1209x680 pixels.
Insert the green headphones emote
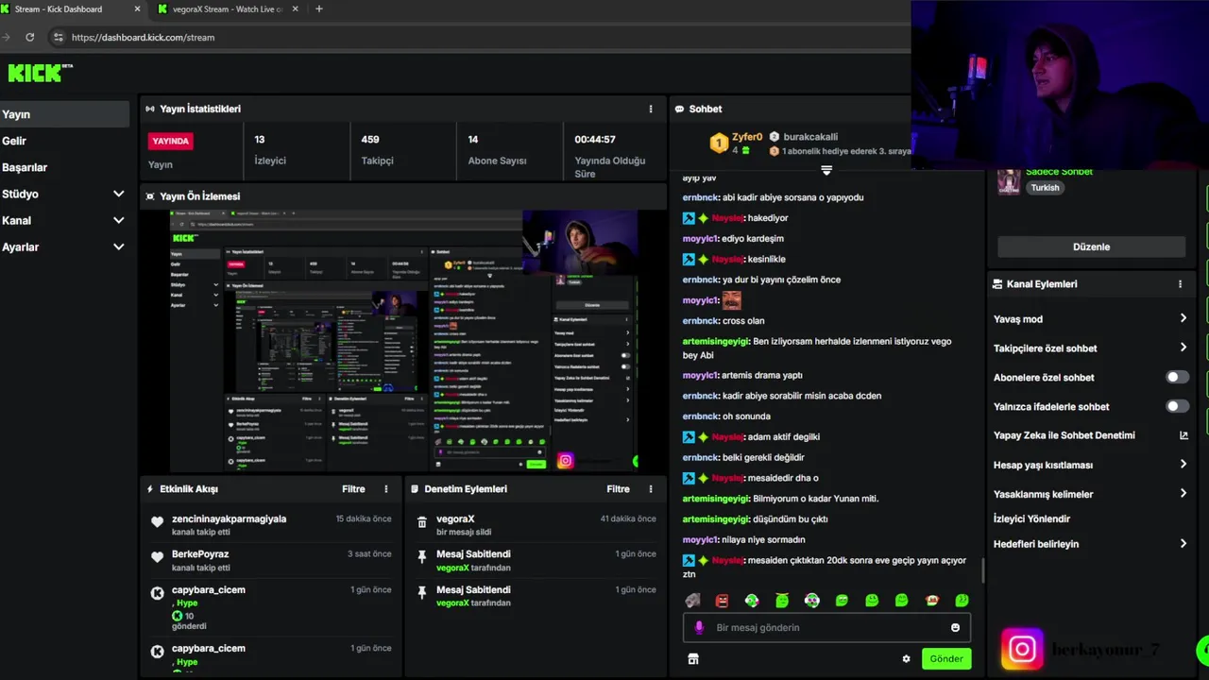[x=752, y=601]
